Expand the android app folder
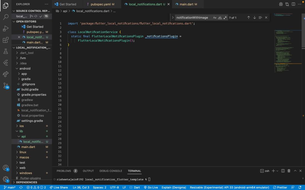Image resolution: width=305 pixels, height=190 pixels. [24, 74]
